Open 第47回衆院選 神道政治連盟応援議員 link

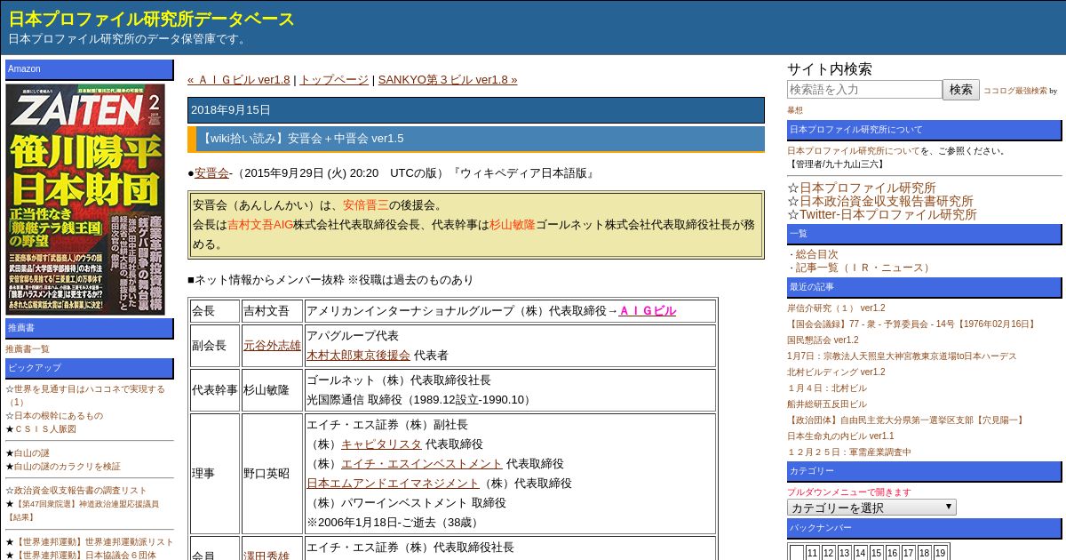83,509
